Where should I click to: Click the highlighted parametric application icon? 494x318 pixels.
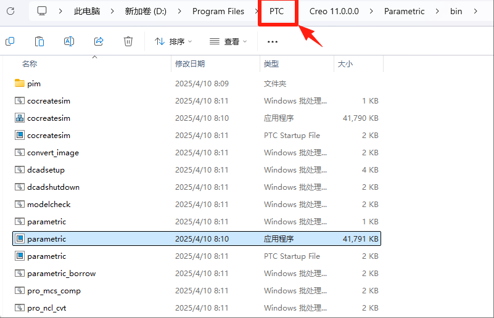click(20, 238)
